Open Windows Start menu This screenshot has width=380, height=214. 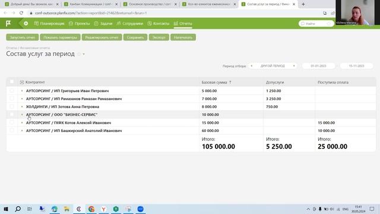[6, 209]
